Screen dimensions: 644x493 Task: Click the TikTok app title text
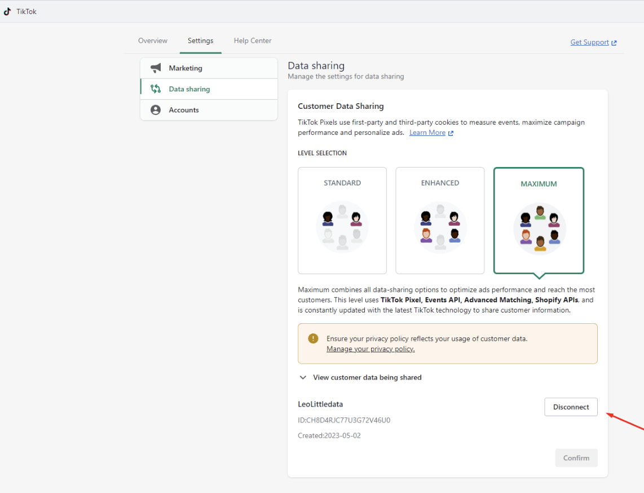27,11
